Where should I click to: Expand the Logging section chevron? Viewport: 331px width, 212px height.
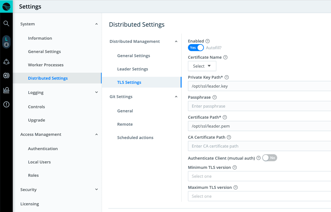tap(96, 92)
